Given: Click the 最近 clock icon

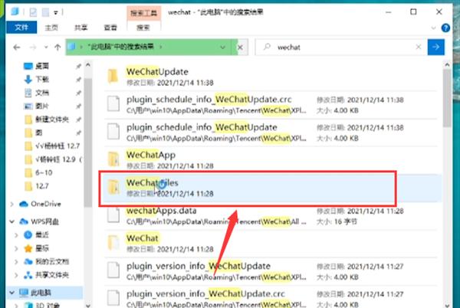Looking at the screenshot, I should pyautogui.click(x=28, y=234).
